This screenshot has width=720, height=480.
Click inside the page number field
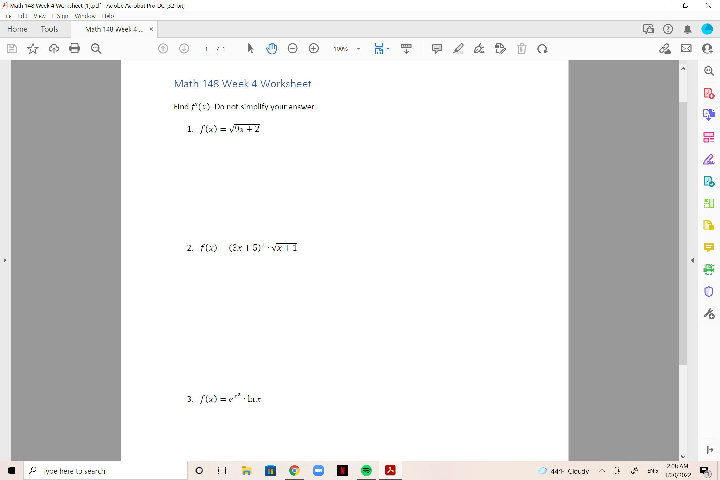point(206,49)
